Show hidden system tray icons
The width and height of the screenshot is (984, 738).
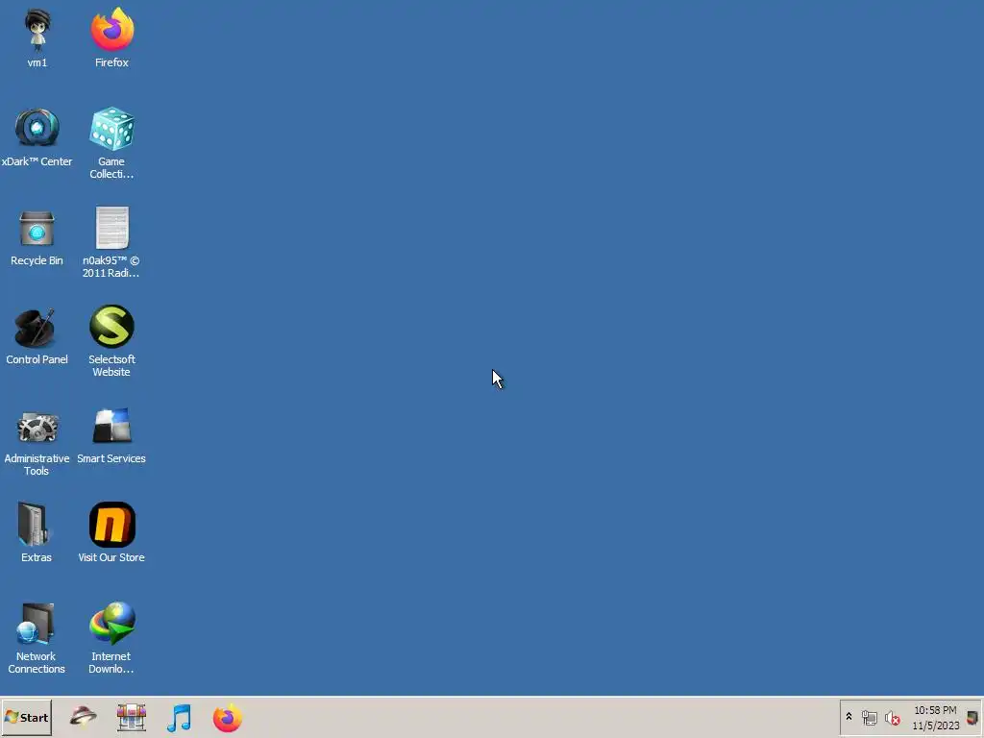coord(849,716)
